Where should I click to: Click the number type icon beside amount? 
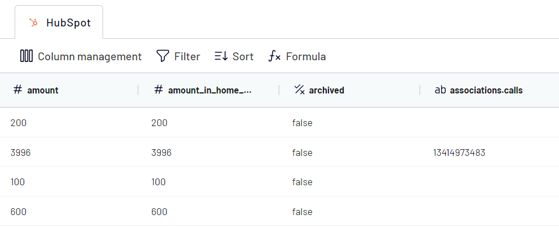pyautogui.click(x=17, y=90)
